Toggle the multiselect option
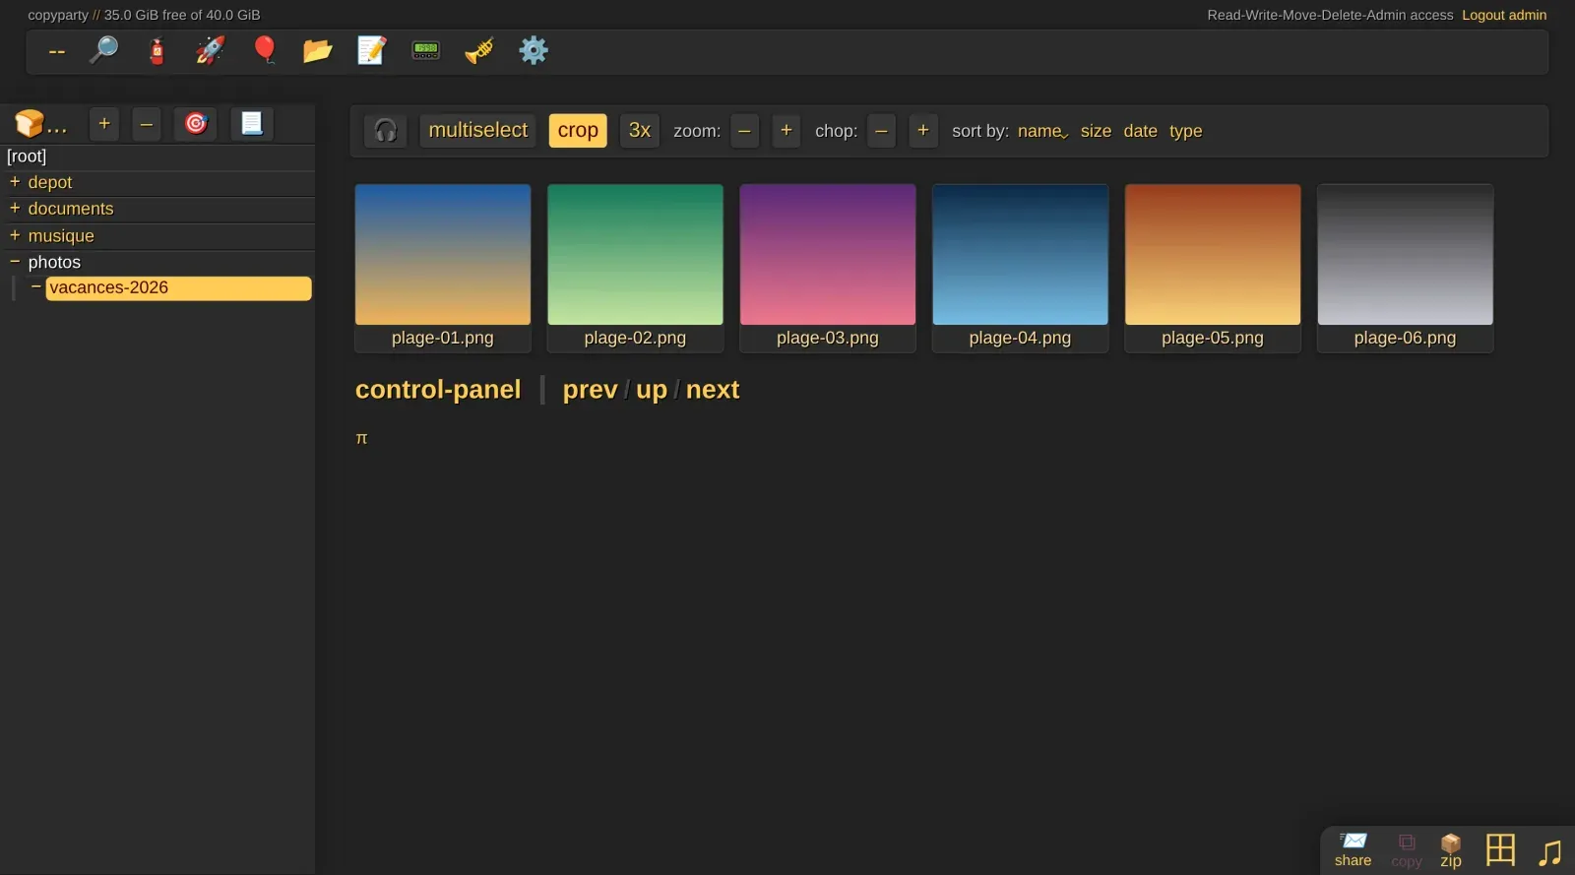This screenshot has height=875, width=1575. 478,131
